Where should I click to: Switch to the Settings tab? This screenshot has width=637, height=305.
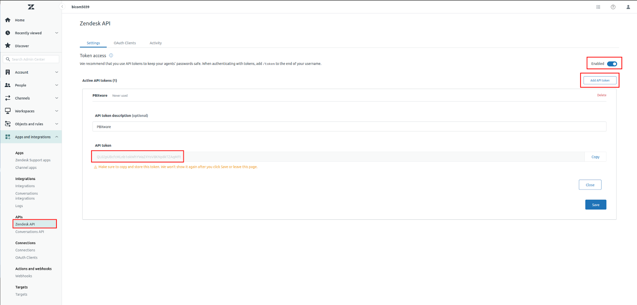[93, 43]
